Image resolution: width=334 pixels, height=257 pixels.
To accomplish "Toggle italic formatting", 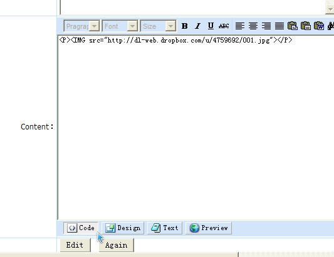I will click(197, 26).
